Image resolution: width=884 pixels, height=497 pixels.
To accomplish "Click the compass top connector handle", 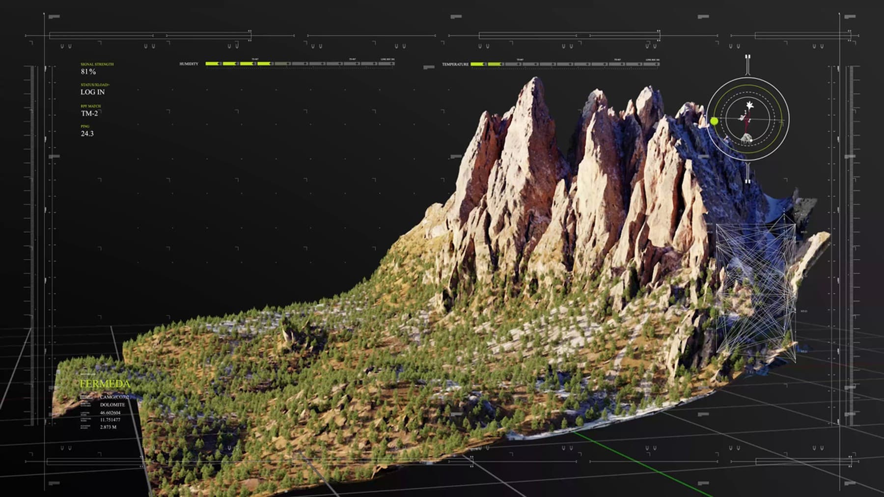I will [x=747, y=65].
